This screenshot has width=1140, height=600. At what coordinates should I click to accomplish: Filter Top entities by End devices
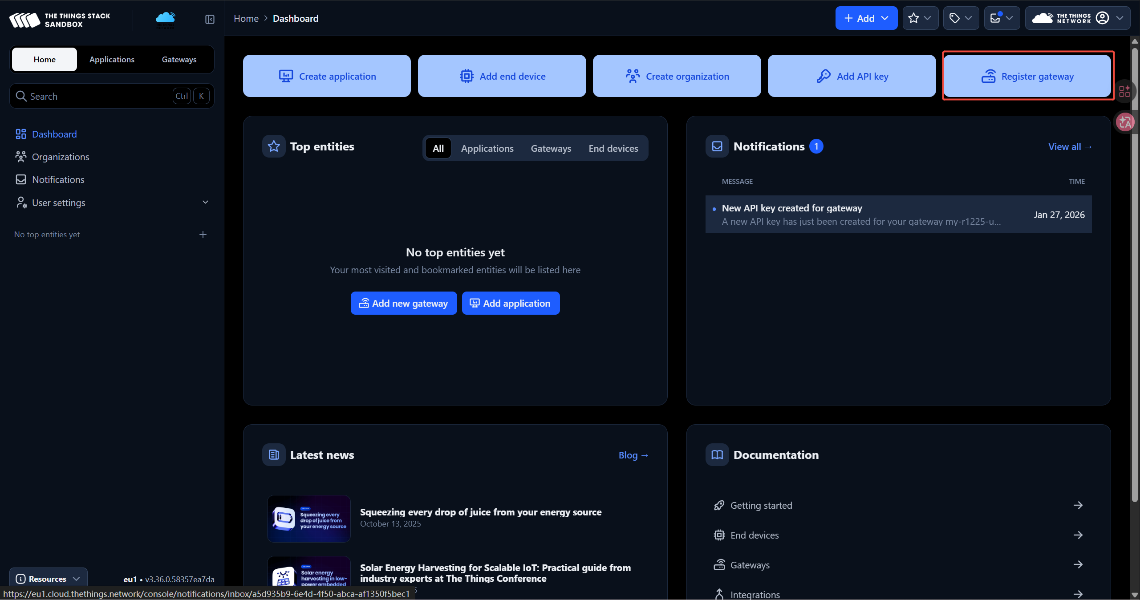[x=613, y=148]
